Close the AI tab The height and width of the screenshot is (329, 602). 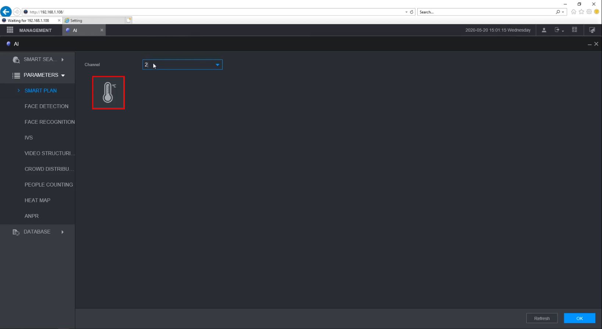(102, 30)
